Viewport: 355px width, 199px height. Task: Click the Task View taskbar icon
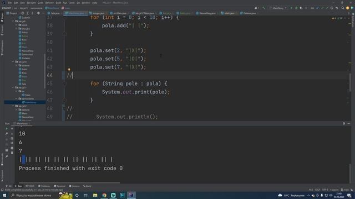coord(86,195)
